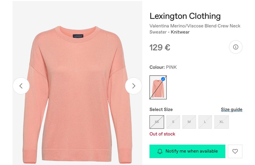The image size is (255, 165).
Task: Choose the L size box
Action: [x=205, y=122]
